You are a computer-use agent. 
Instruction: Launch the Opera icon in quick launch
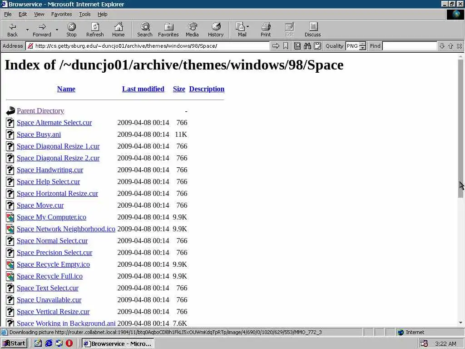coord(69,344)
